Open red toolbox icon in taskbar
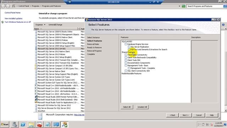The height and width of the screenshot is (128, 227). click(x=39, y=124)
